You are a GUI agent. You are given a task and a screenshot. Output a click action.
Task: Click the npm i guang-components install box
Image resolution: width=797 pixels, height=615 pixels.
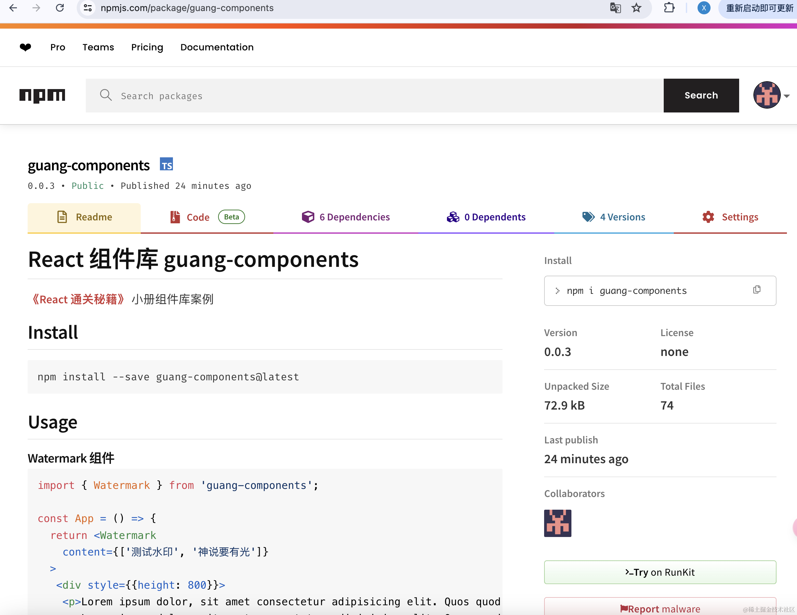(660, 291)
